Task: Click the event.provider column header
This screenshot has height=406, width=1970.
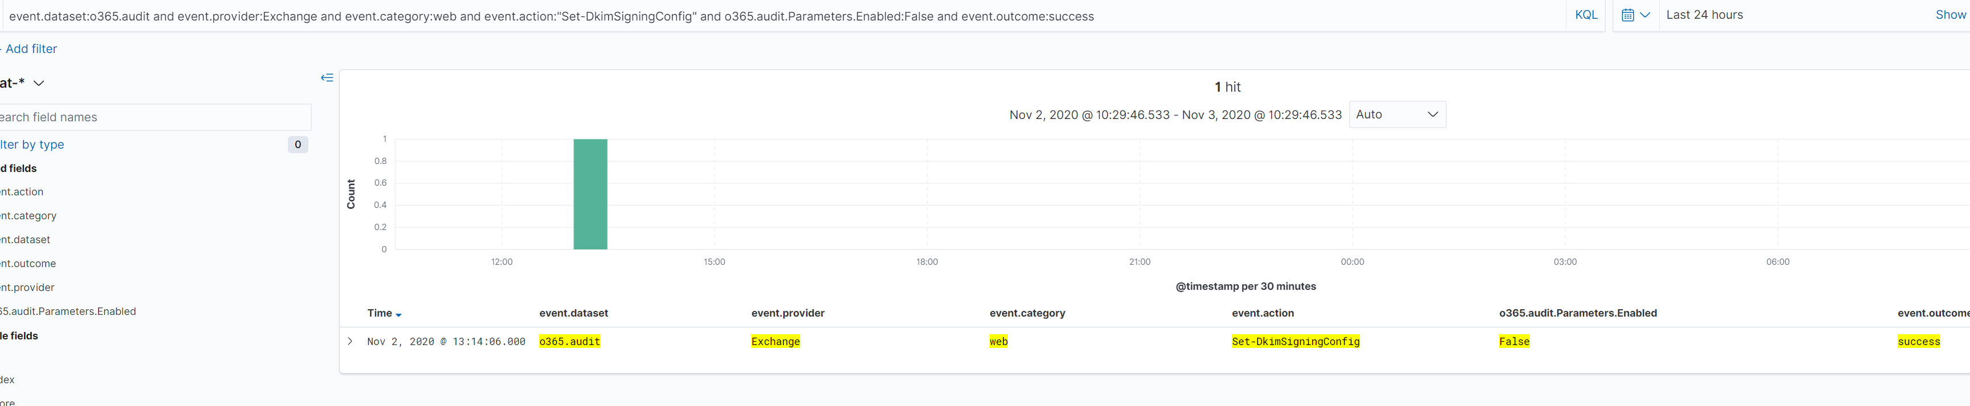Action: point(788,314)
